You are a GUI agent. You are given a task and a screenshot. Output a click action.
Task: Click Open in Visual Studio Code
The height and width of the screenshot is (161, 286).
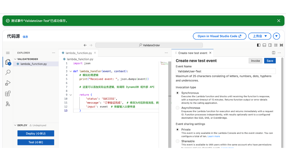[219, 36]
